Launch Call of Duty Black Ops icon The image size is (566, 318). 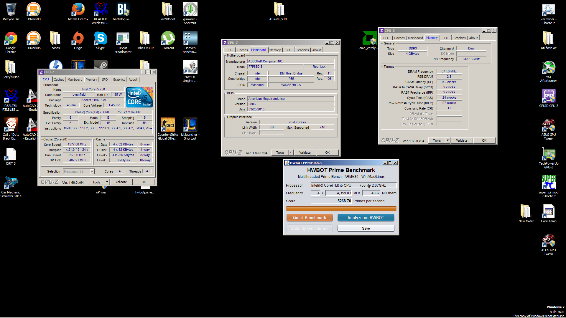click(x=11, y=129)
